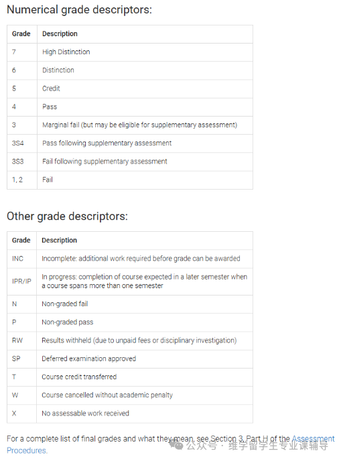Image resolution: width=339 pixels, height=459 pixels.
Task: Select the Credit description cell
Action: point(145,88)
